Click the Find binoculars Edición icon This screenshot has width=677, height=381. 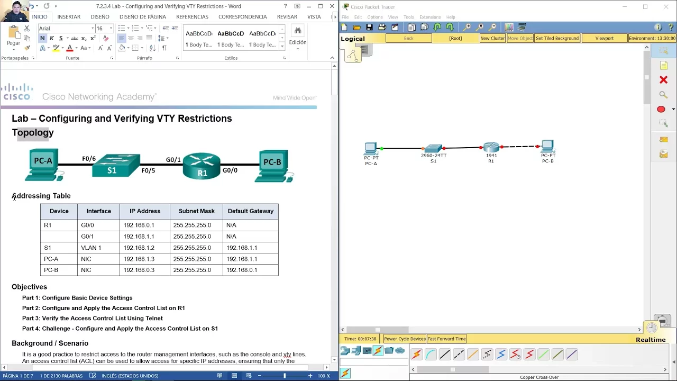[297, 31]
